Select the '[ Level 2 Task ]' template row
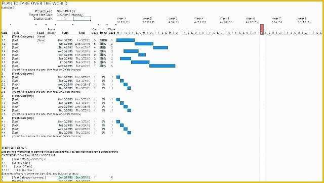This screenshot has height=183, width=324. [21, 163]
